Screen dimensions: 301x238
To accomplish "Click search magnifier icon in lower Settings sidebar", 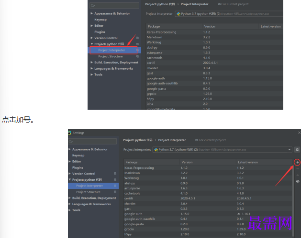I will tap(70, 141).
